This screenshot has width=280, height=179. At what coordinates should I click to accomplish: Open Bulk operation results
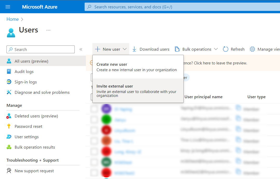click(35, 147)
